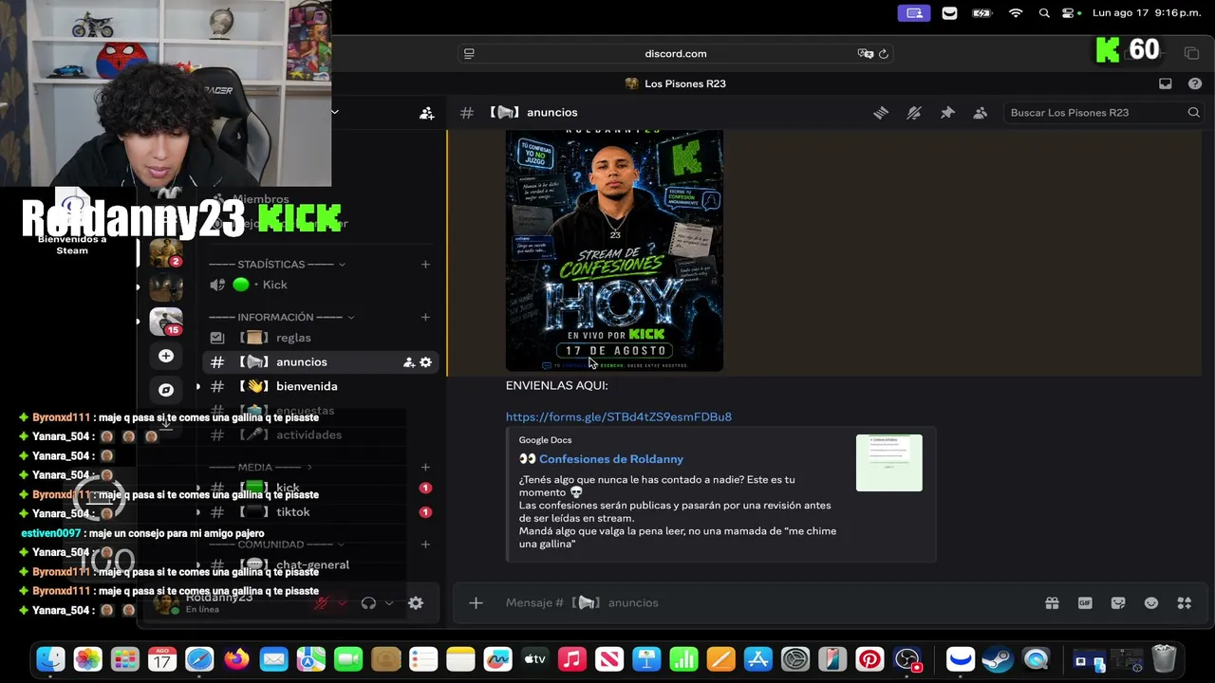
Task: Open the threads icon in channel header
Action: click(881, 113)
